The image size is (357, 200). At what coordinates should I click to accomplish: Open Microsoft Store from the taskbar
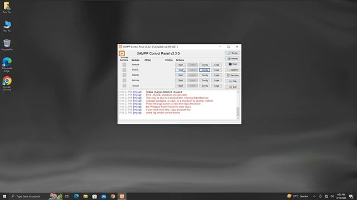point(94,196)
